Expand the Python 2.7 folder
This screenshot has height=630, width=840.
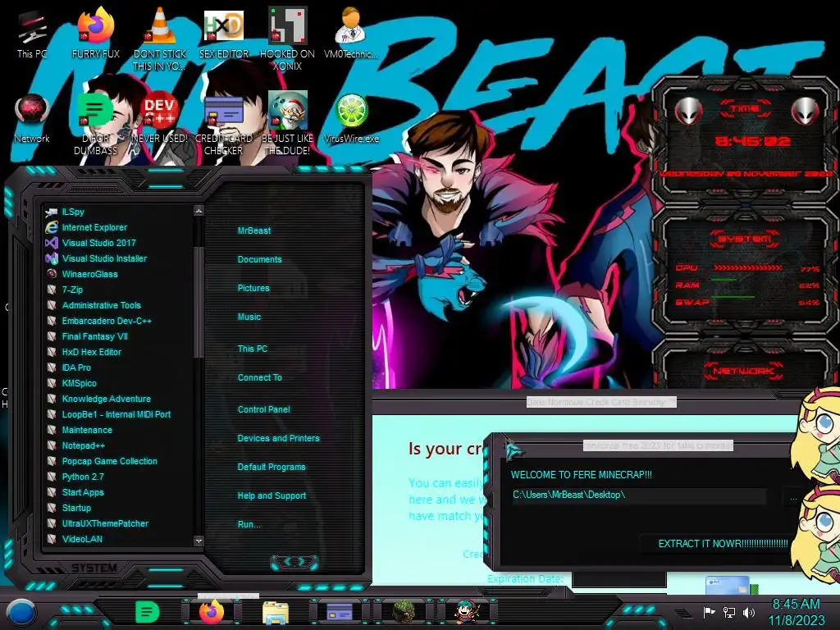coord(83,477)
